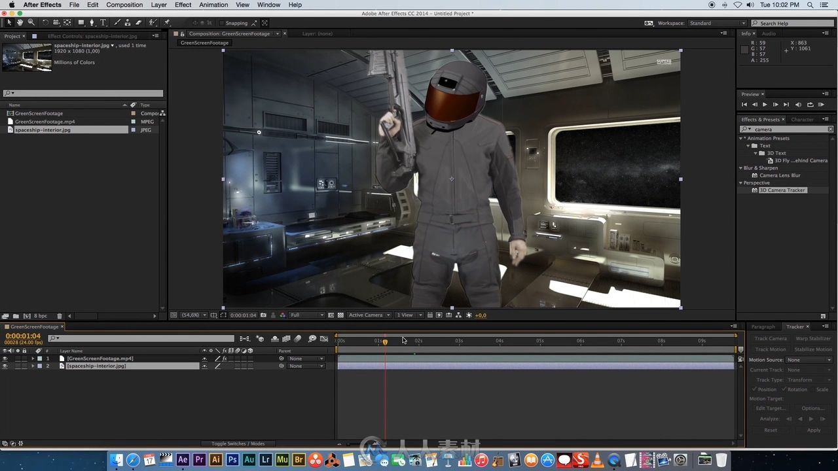
Task: Toggle the Rotation checkbox in Tracker
Action: coord(784,389)
